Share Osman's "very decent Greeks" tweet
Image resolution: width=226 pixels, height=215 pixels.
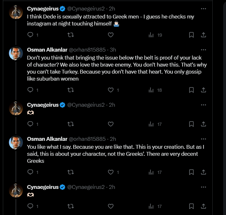[x=204, y=172]
